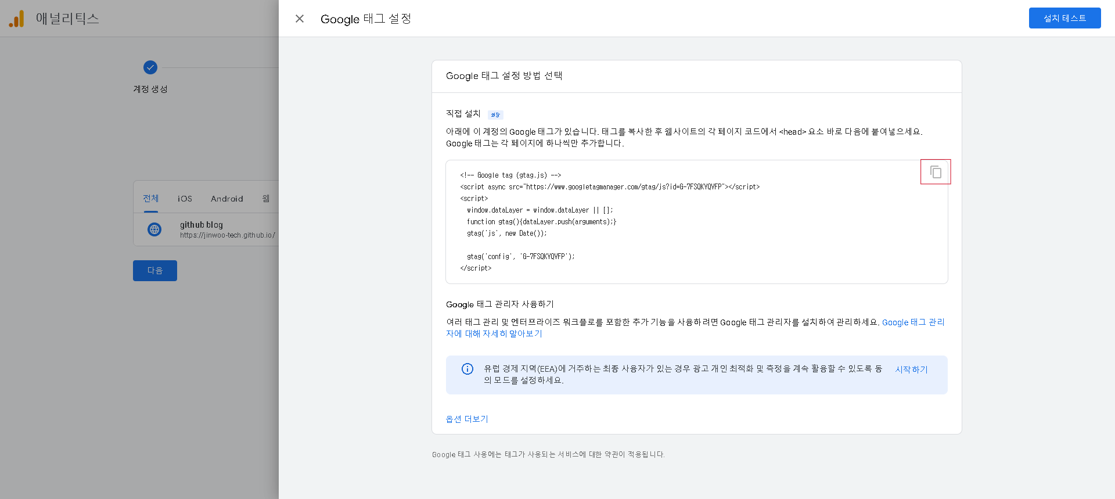The width and height of the screenshot is (1115, 499).
Task: Click the Google 태그 관리자 사용하기 heading
Action: coord(500,304)
